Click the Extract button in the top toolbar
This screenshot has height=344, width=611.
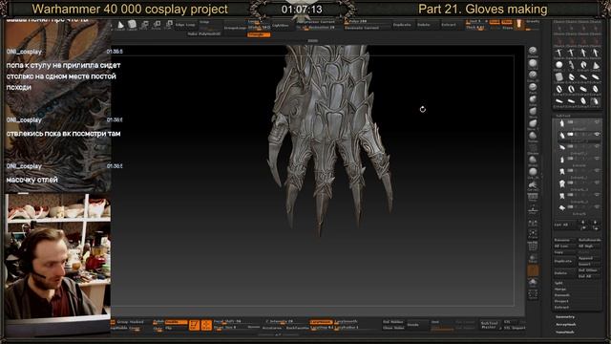pyautogui.click(x=448, y=25)
